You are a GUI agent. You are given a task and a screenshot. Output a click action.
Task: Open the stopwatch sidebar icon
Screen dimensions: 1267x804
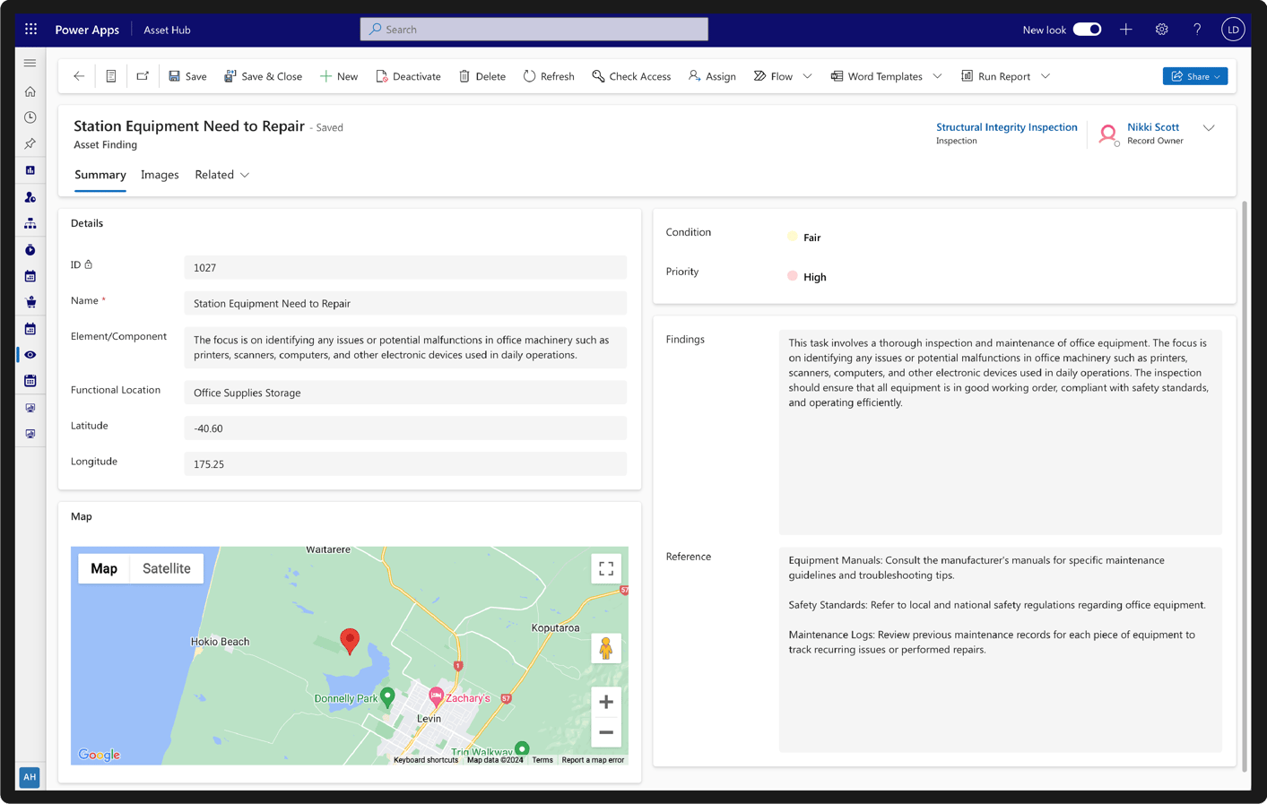pyautogui.click(x=30, y=250)
